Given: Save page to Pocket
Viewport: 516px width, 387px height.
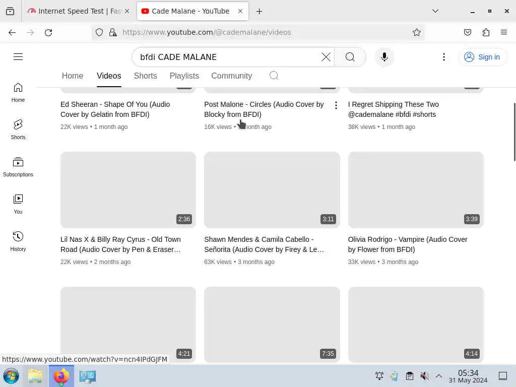Looking at the screenshot, I should click(467, 32).
